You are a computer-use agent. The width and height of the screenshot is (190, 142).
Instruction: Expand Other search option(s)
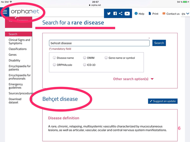pos(133,79)
